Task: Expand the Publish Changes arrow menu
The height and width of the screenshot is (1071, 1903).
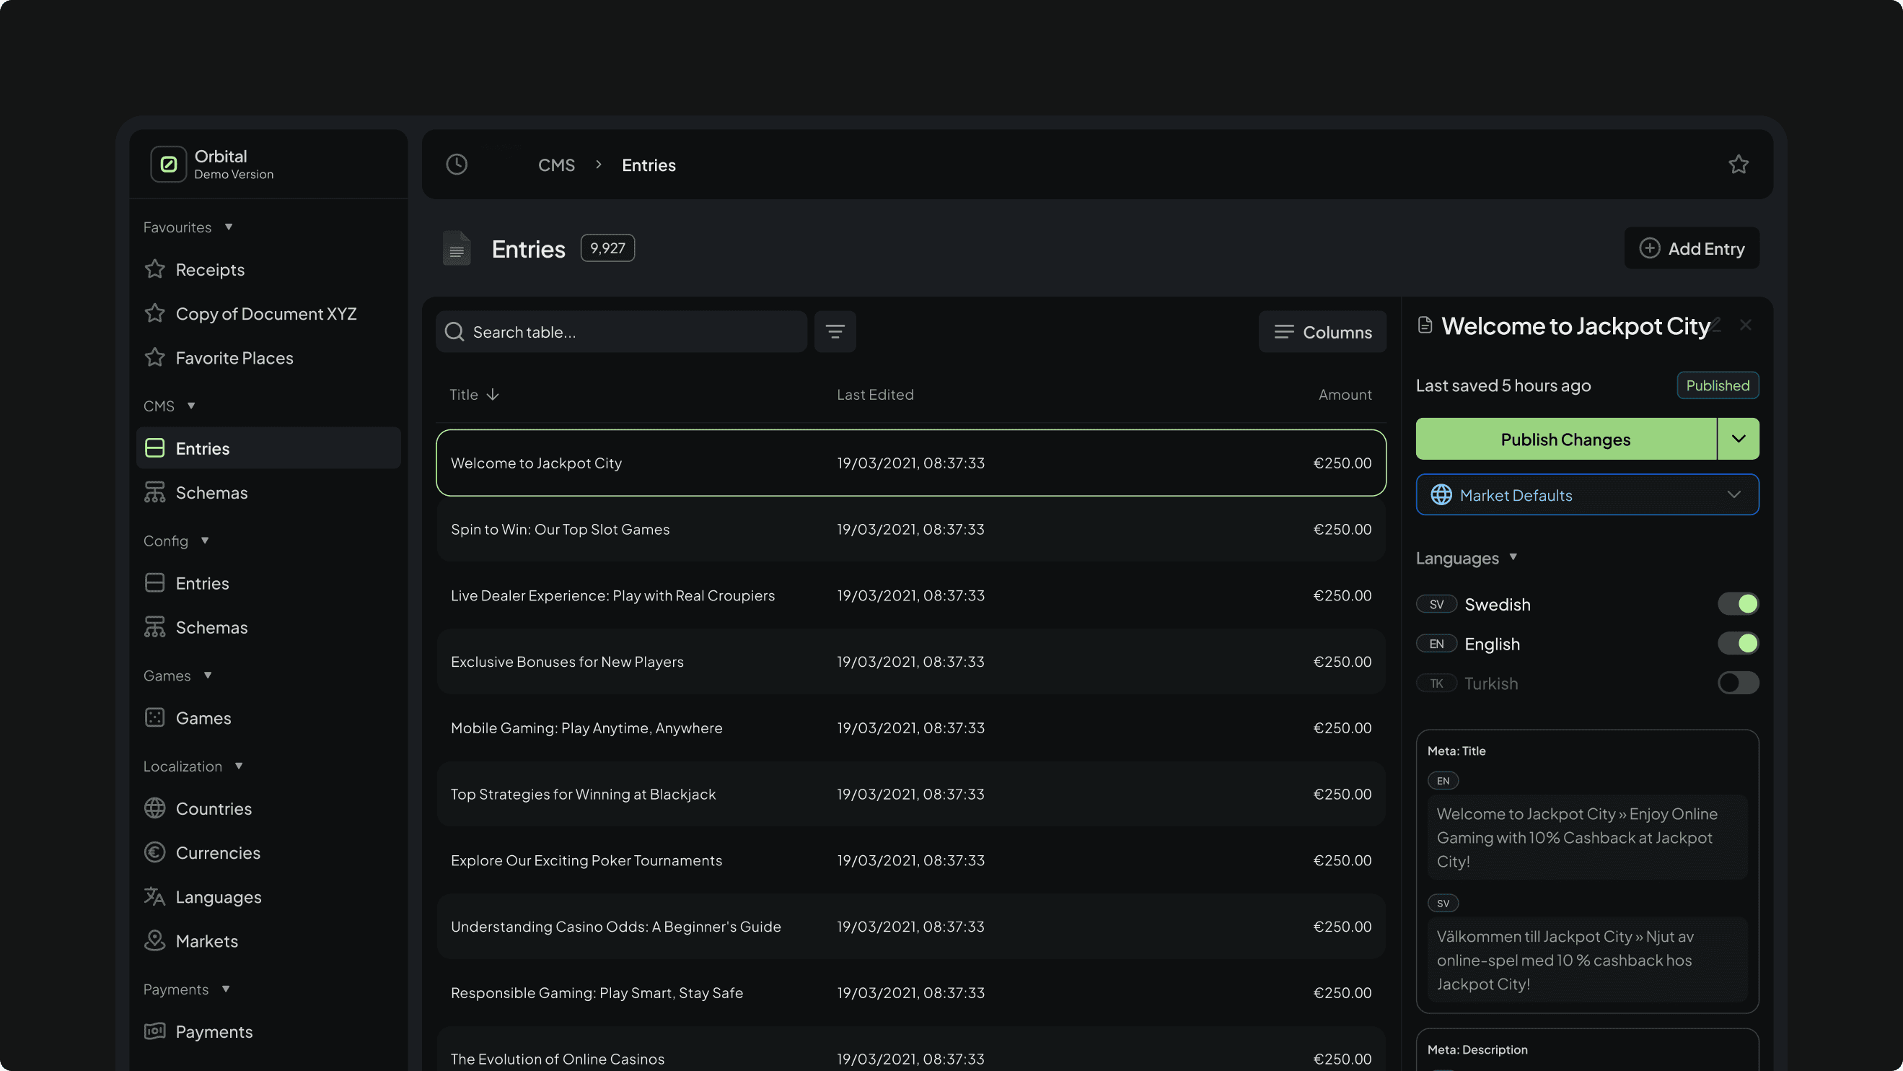Action: (x=1739, y=439)
